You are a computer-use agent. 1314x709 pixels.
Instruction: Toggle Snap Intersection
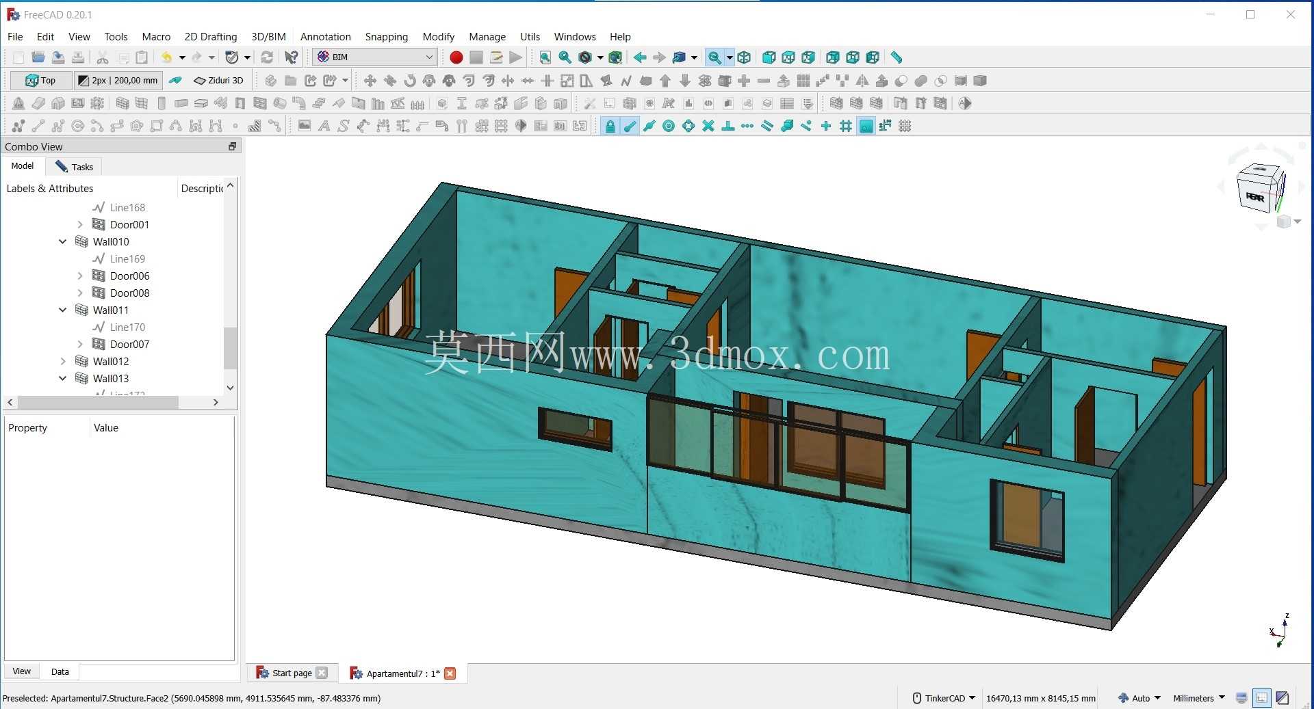[x=708, y=126]
